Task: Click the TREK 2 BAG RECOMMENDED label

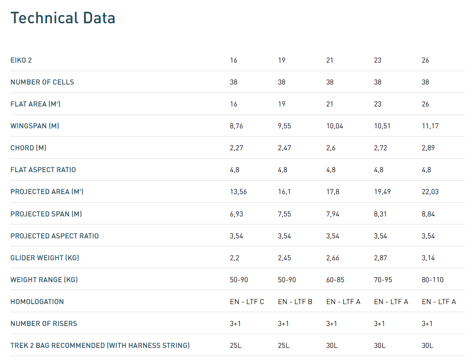Action: point(100,346)
